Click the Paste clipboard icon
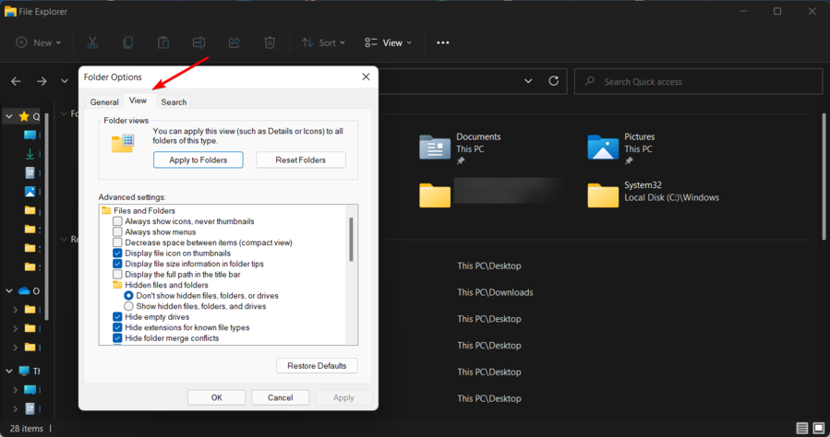The height and width of the screenshot is (437, 830). (x=163, y=42)
